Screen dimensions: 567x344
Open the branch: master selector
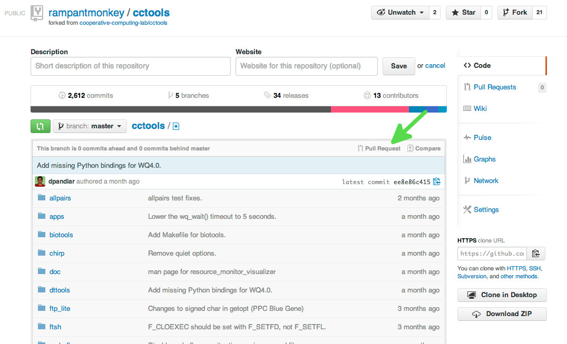coord(90,126)
